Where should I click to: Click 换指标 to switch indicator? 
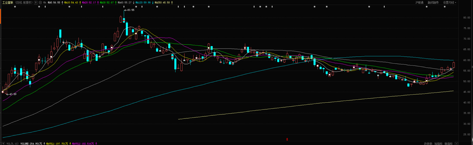[x=449, y=144]
